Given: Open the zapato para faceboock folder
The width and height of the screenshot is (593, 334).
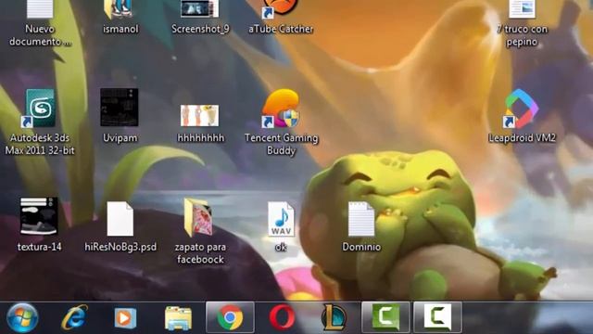Looking at the screenshot, I should (x=197, y=218).
